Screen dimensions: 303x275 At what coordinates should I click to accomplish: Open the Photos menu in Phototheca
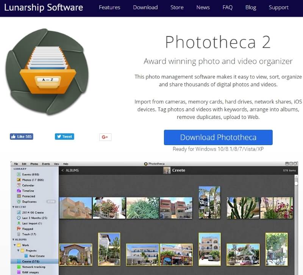[x=34, y=164]
